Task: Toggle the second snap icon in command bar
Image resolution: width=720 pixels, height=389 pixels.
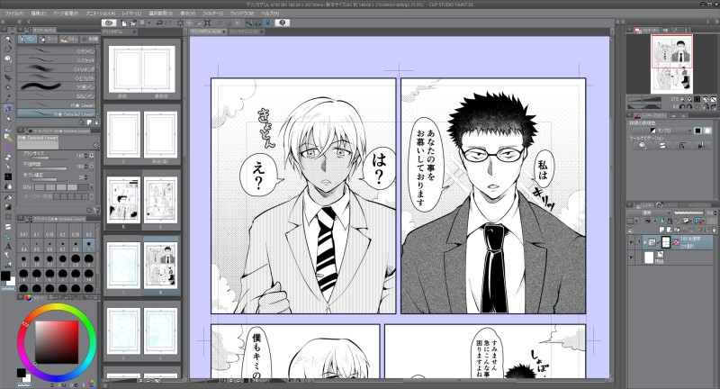Action: pos(258,23)
